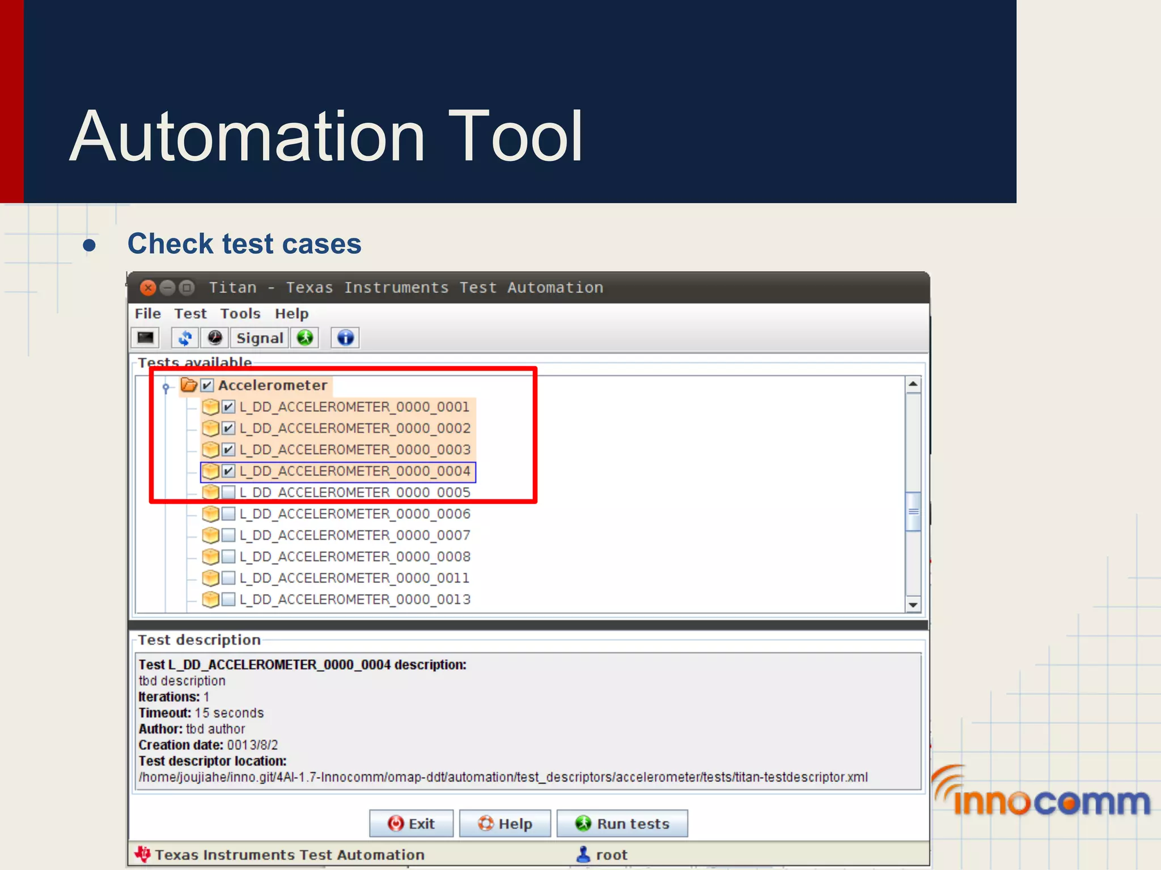The width and height of the screenshot is (1161, 870).
Task: Click the Signal toolbar button
Action: tap(260, 338)
